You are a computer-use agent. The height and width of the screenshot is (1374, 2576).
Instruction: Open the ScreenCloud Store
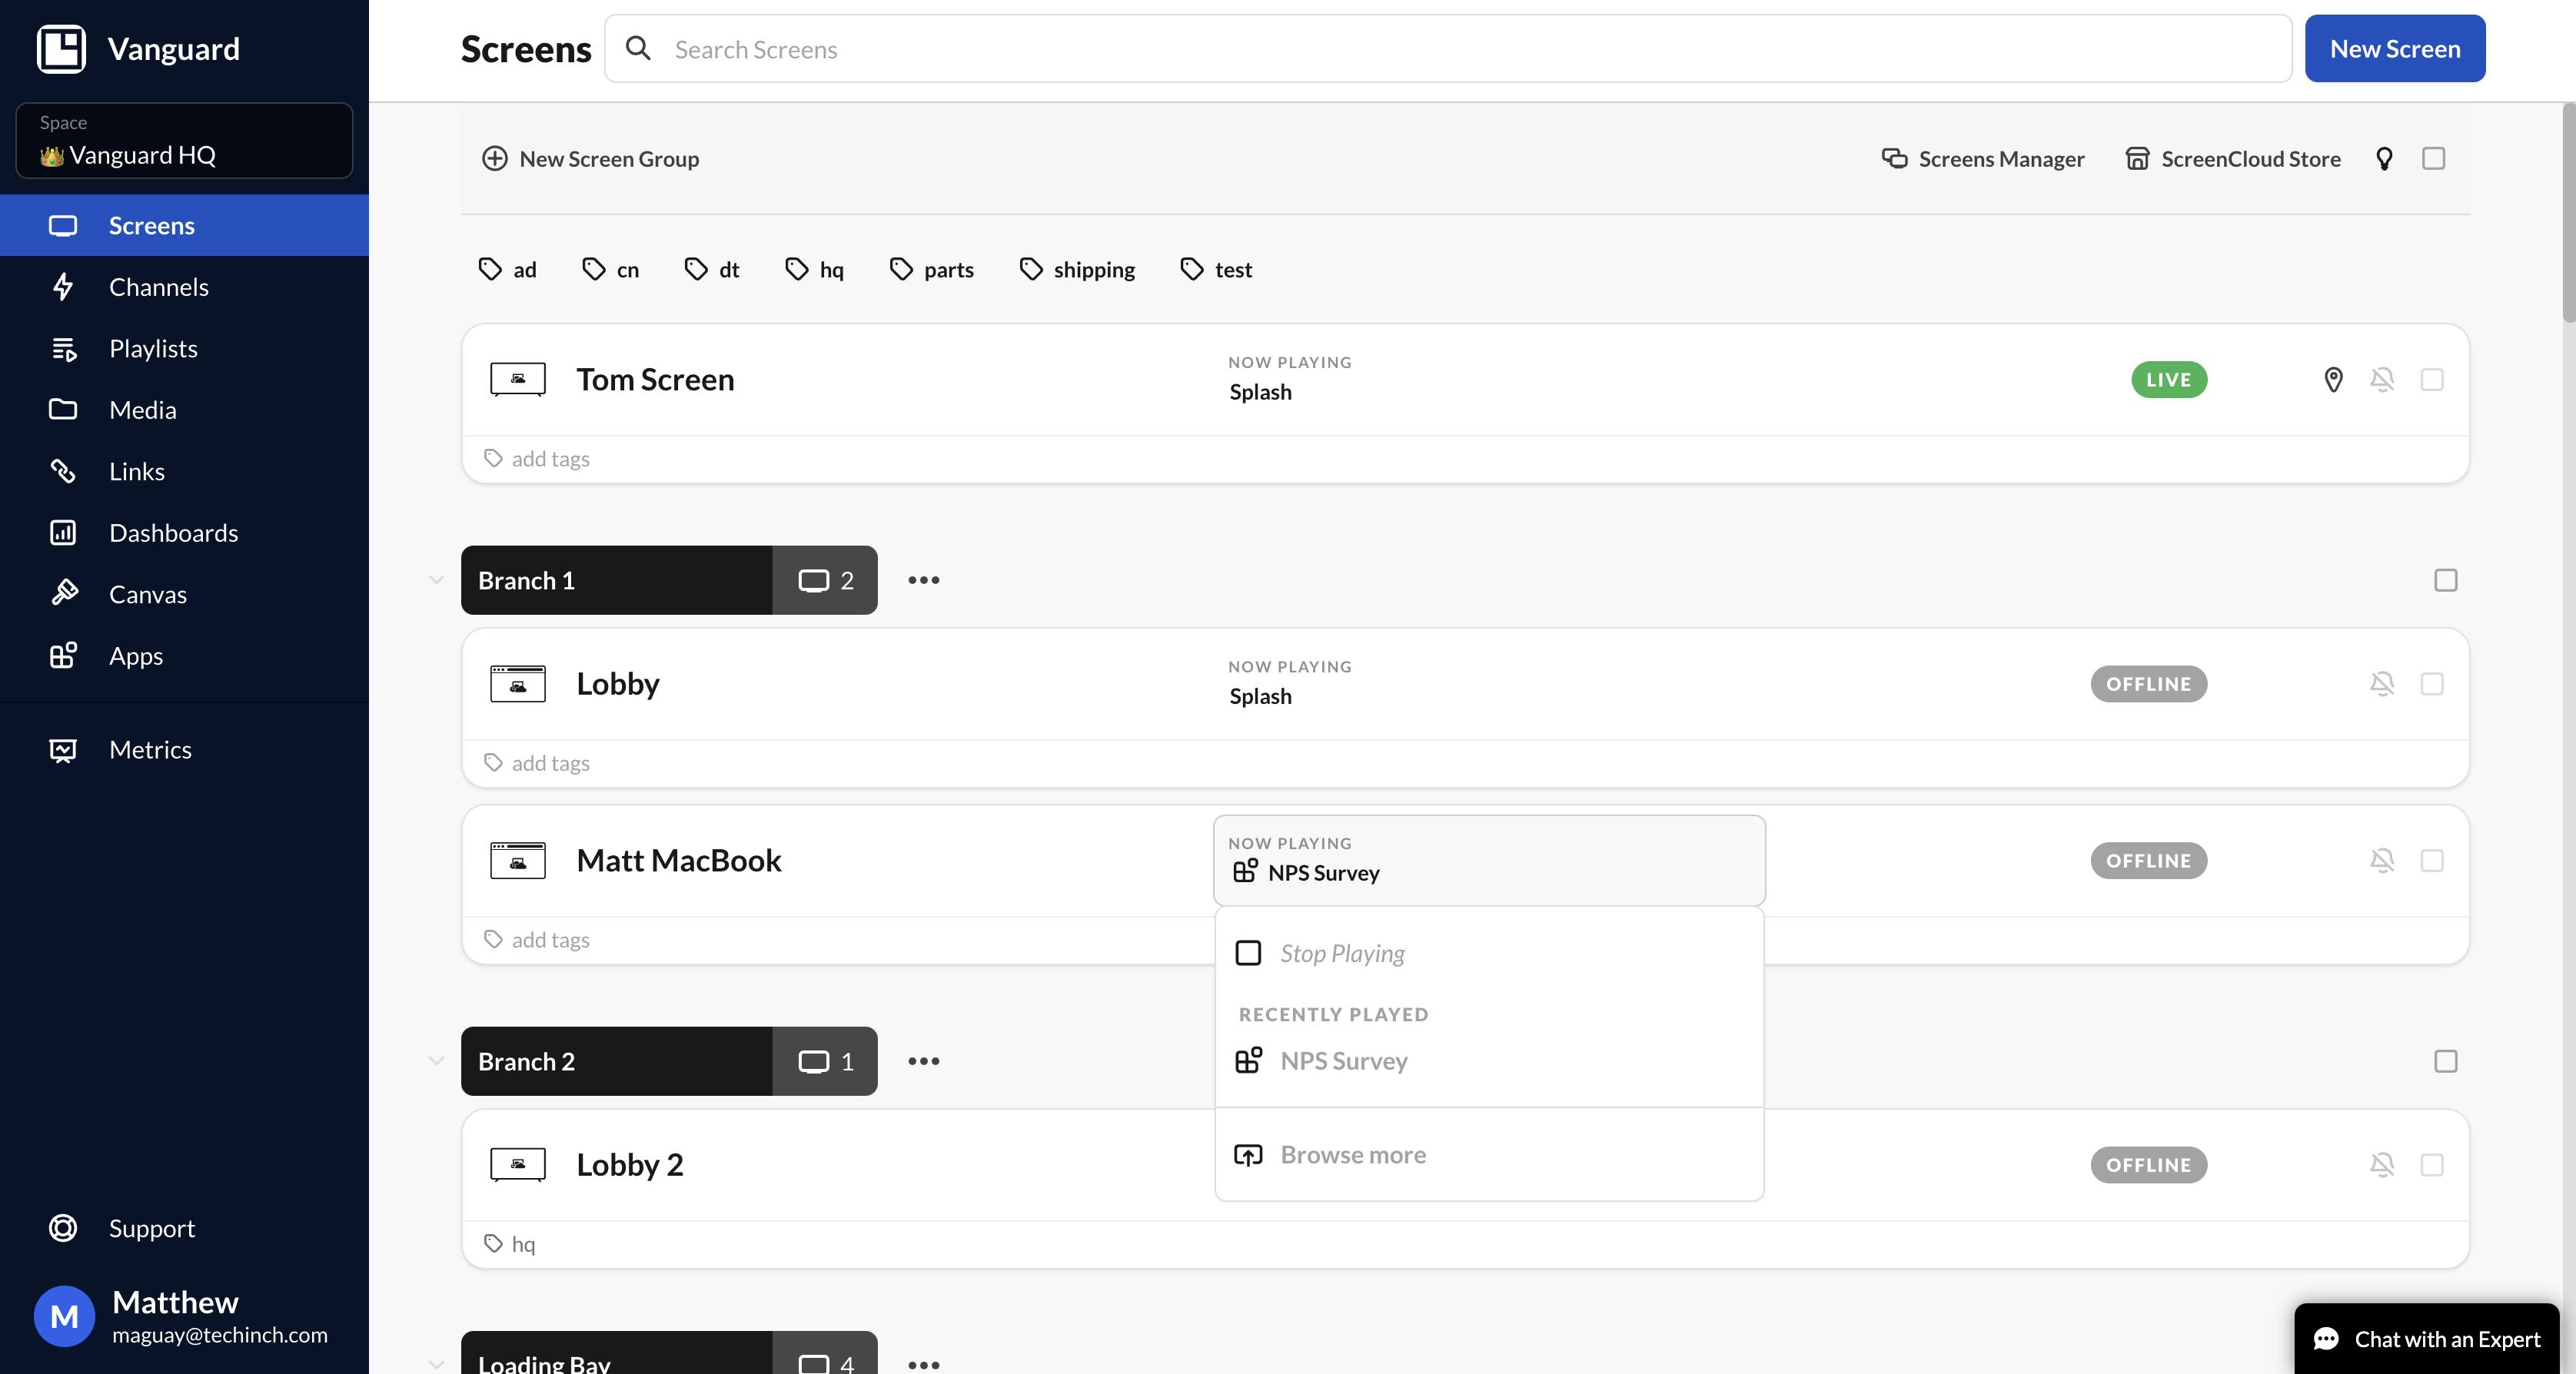click(x=2233, y=159)
